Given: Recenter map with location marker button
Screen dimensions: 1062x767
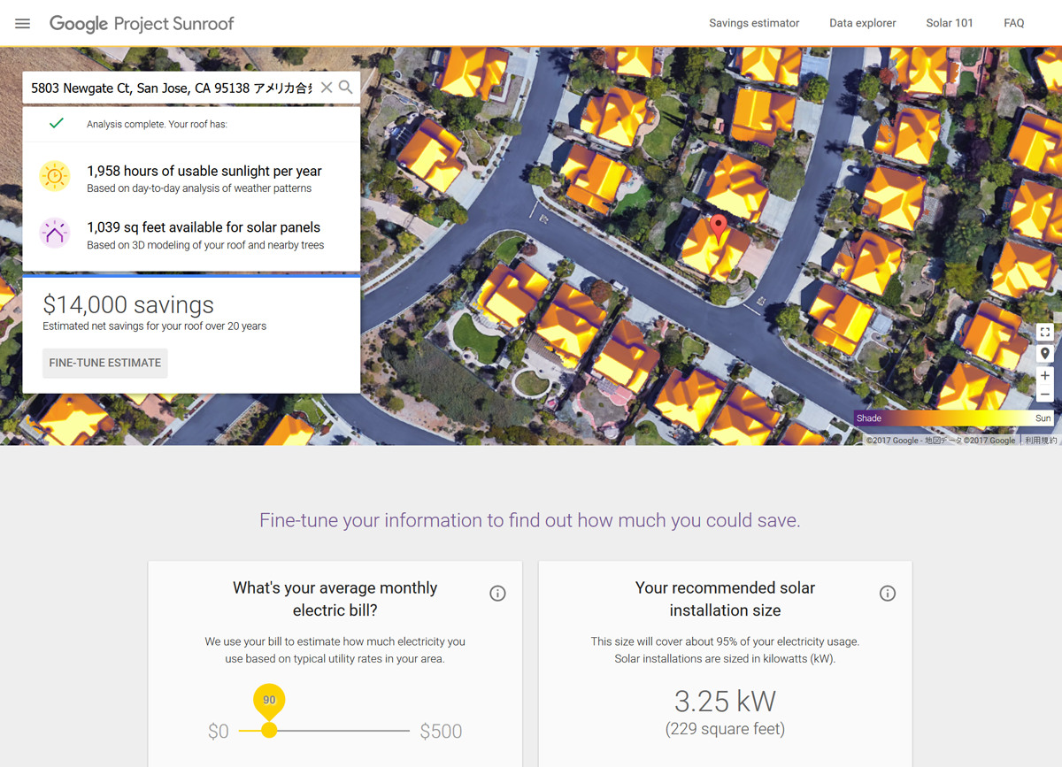Looking at the screenshot, I should click(1045, 354).
